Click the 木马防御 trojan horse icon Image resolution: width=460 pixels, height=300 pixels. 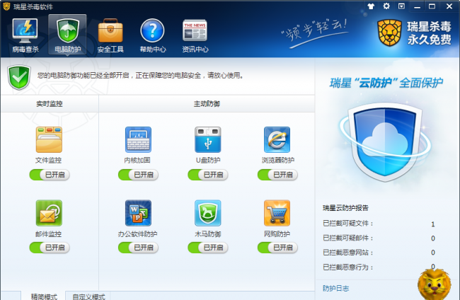tap(207, 213)
